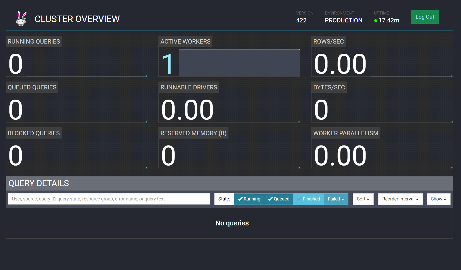Open the Show dropdown

point(439,199)
